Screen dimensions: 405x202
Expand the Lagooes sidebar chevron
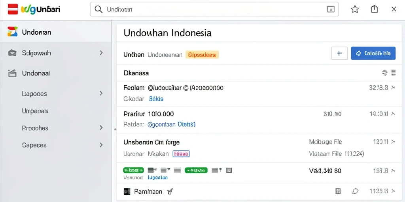pyautogui.click(x=101, y=93)
